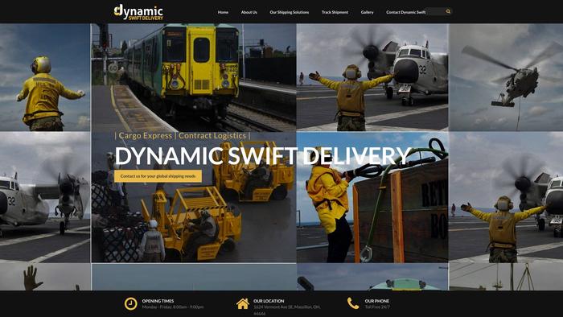Image resolution: width=563 pixels, height=317 pixels.
Task: Open the Gallery page
Action: coord(367,12)
